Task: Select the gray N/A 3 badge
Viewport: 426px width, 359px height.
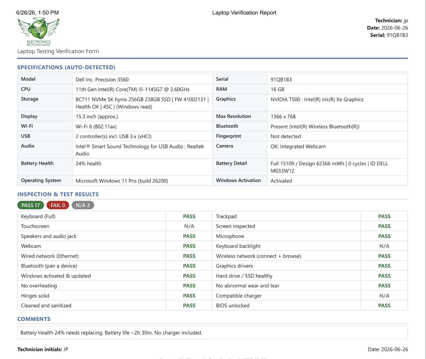Action: 83,205
